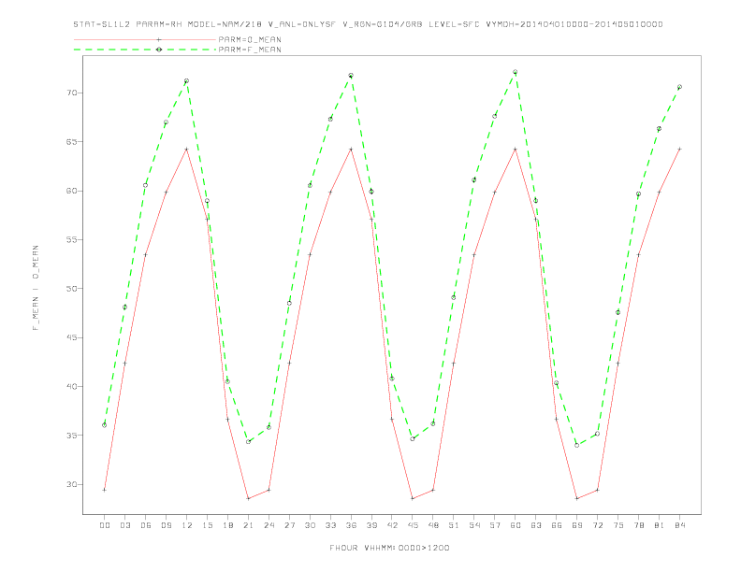Click the plus marker in the O_MEAN legend line
Screen dimensions: 741x572
(x=159, y=39)
